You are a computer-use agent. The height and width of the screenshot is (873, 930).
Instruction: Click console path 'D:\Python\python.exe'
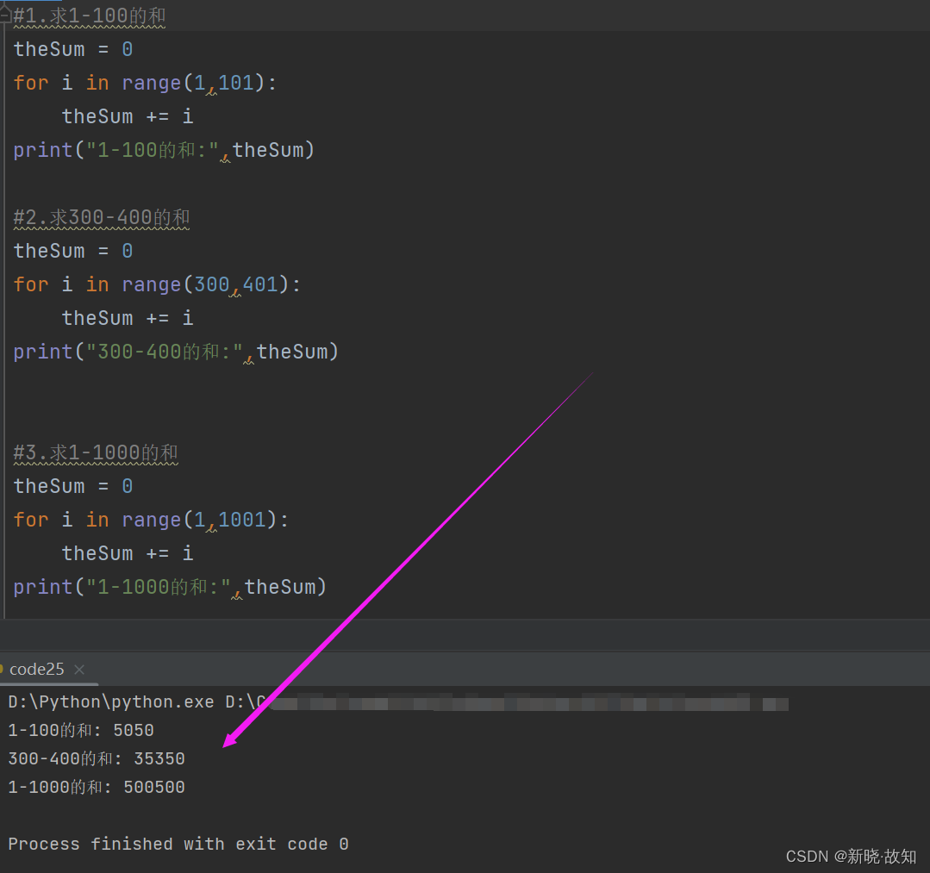tap(111, 702)
